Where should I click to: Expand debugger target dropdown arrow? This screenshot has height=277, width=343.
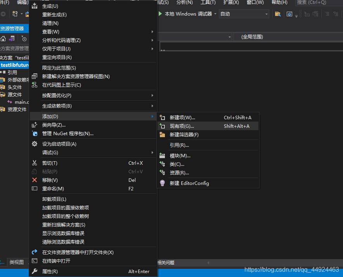(x=215, y=14)
